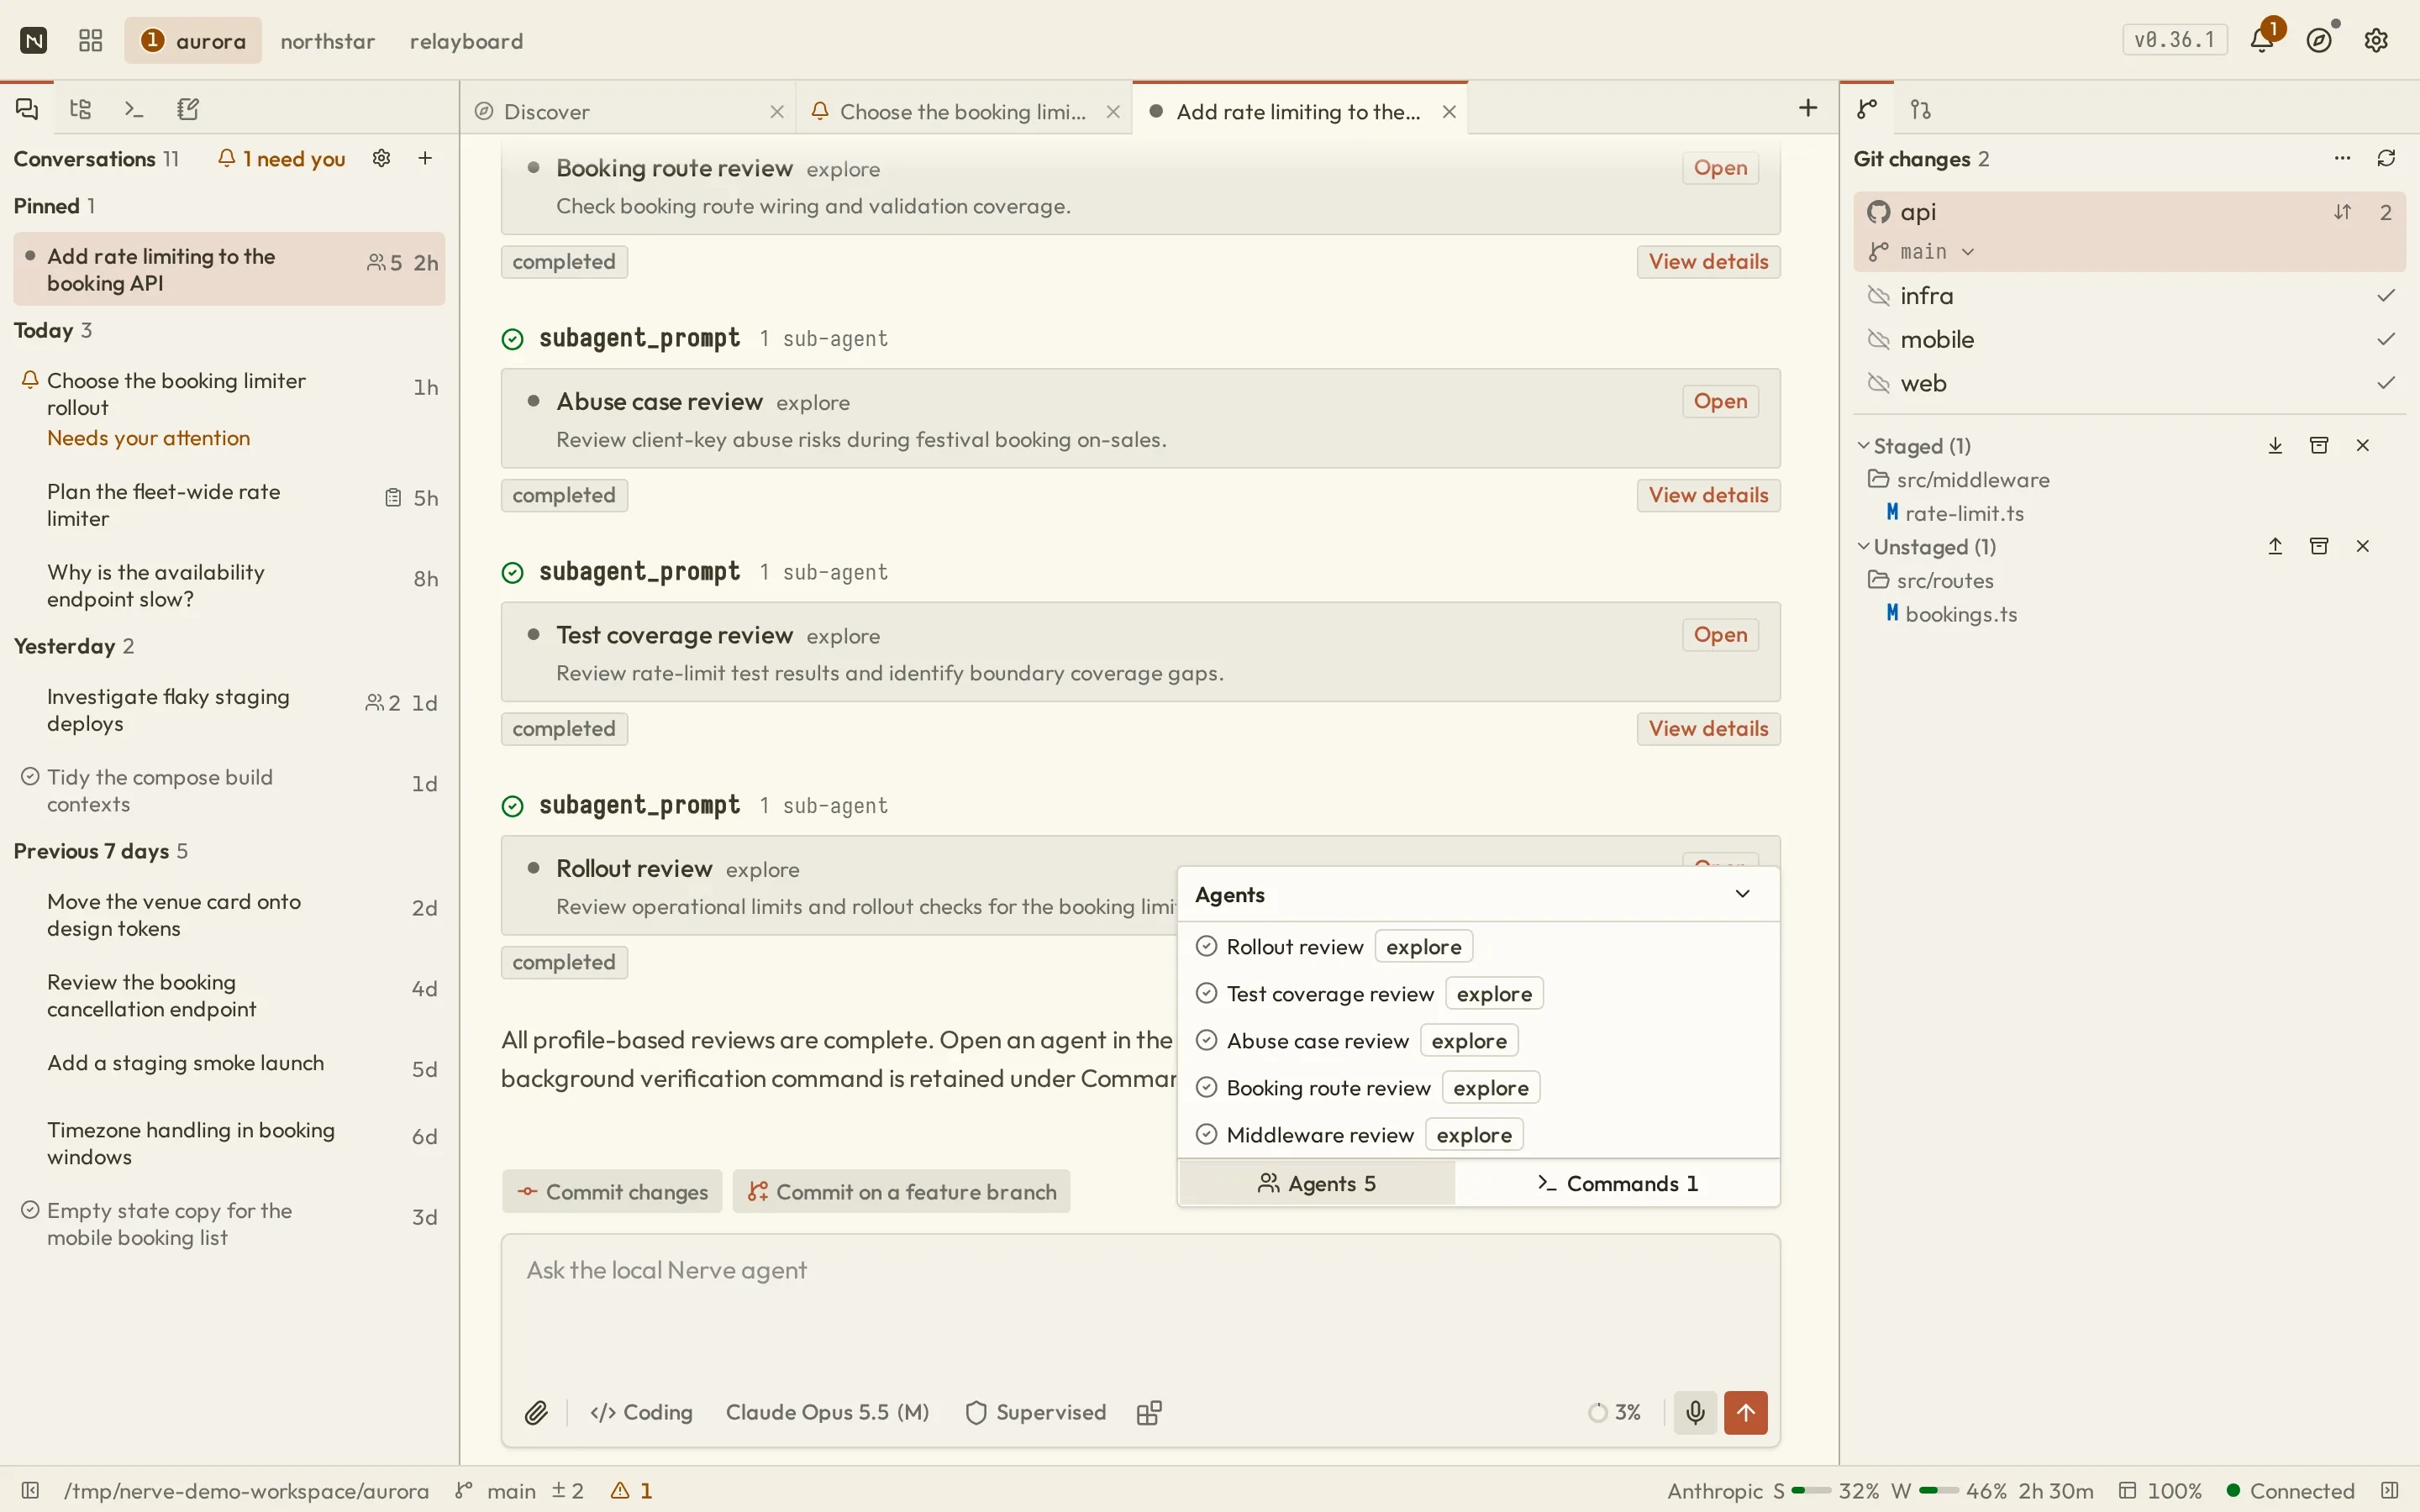
Task: Open the notifications bell in top bar
Action: 2262,40
